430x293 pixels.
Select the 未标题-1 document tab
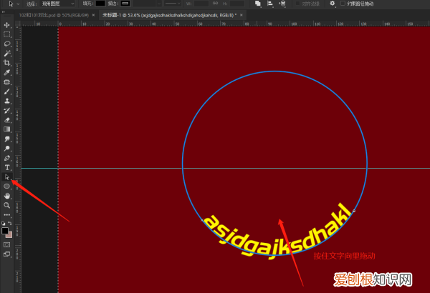169,15
